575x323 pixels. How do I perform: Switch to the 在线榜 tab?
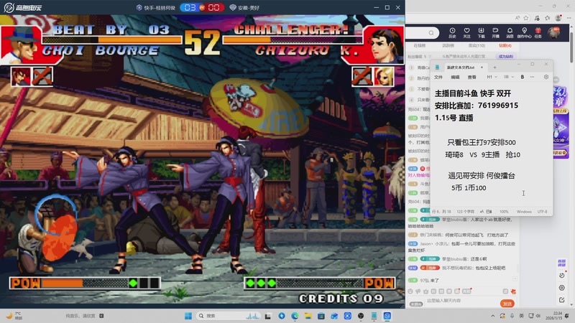420,46
